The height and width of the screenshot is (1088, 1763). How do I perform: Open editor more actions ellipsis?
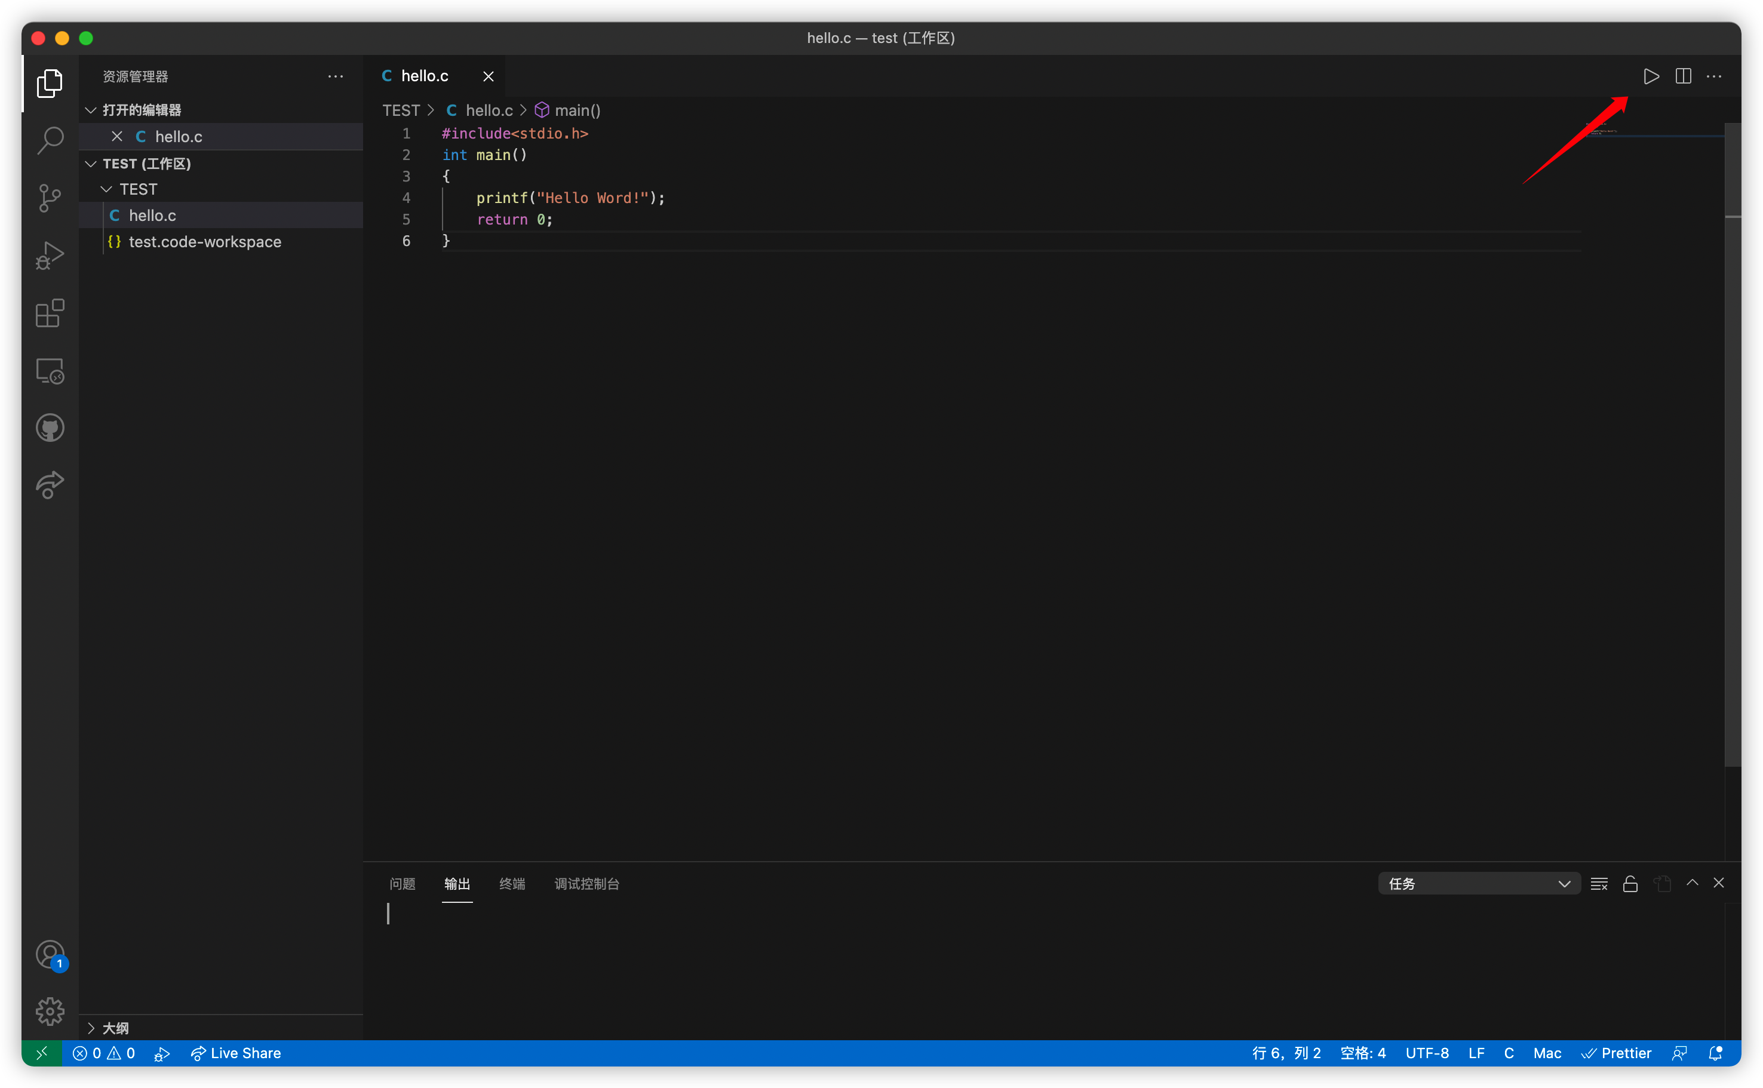(1714, 76)
